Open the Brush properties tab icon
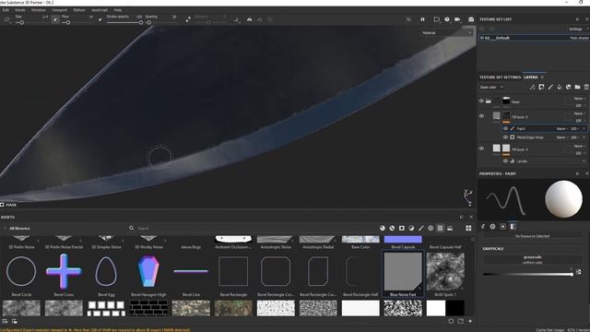Image resolution: width=590 pixels, height=332 pixels. click(x=483, y=226)
